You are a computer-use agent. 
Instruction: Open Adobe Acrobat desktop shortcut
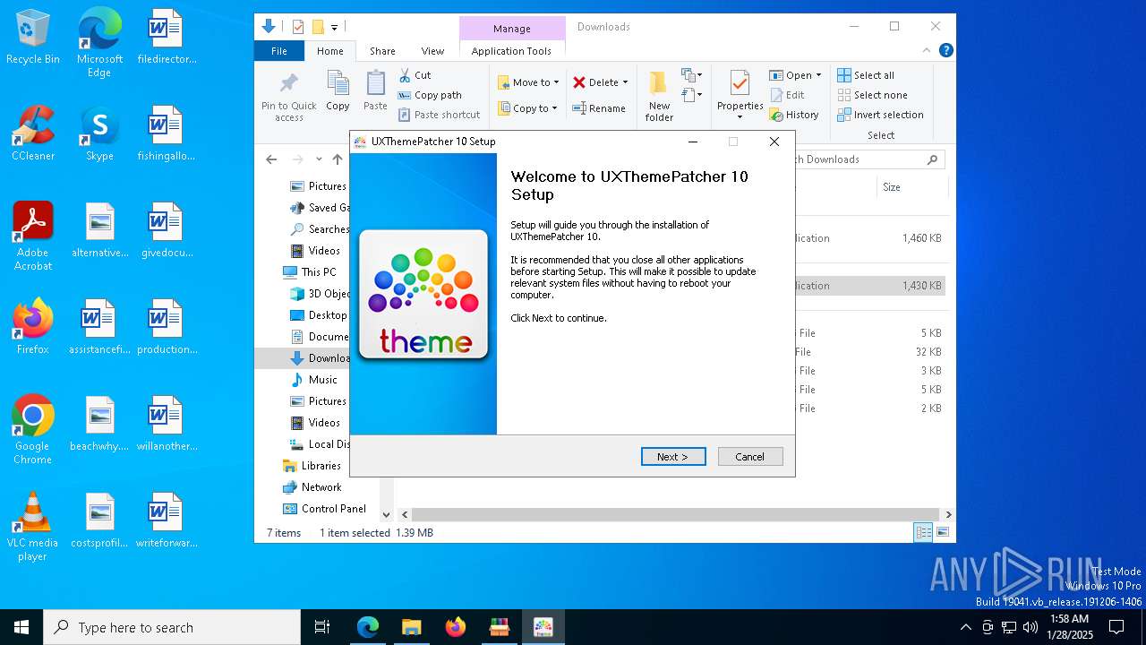click(x=33, y=236)
